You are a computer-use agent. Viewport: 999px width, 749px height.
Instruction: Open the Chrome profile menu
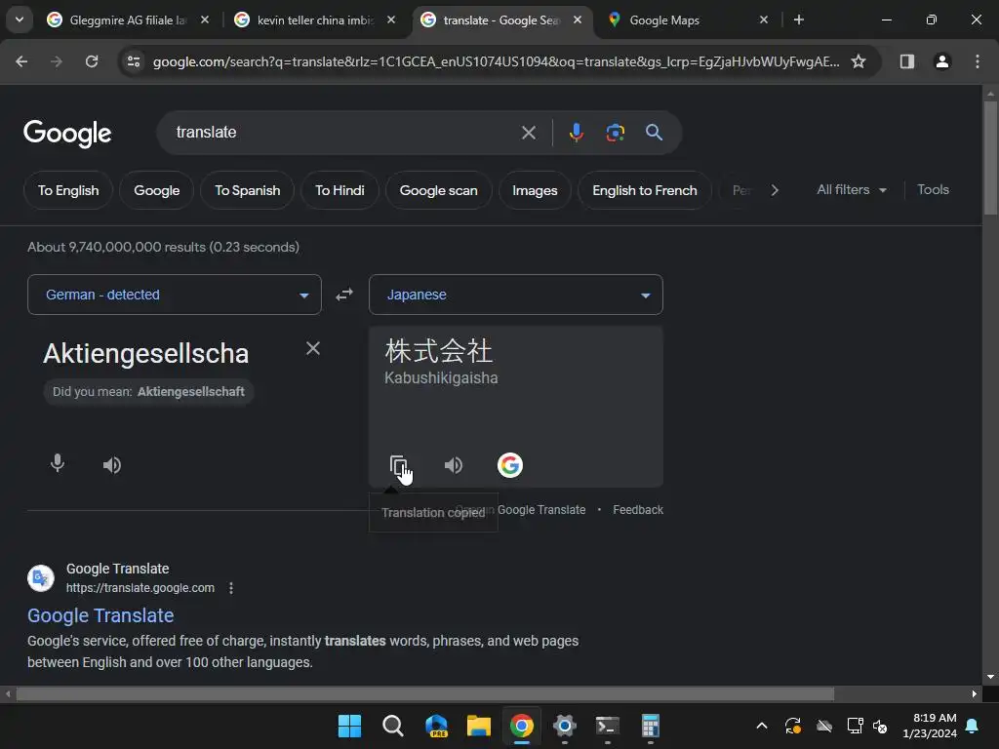(x=942, y=61)
